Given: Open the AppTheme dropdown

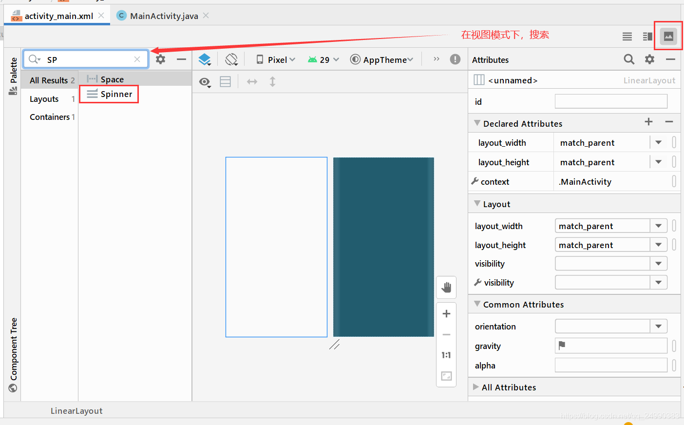Looking at the screenshot, I should 381,59.
